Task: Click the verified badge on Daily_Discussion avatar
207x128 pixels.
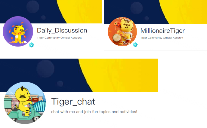Action: click(31, 45)
